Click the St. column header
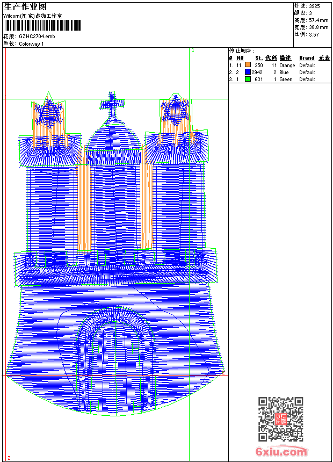 pyautogui.click(x=258, y=58)
